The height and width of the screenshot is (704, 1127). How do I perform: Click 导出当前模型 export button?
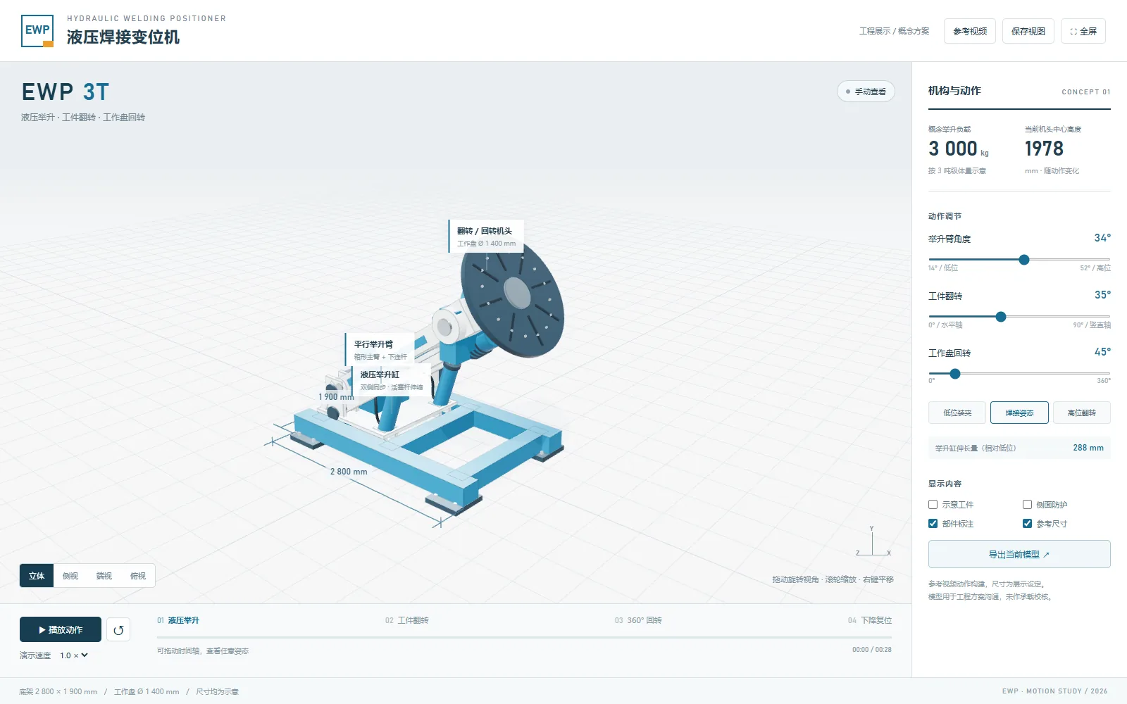click(x=1019, y=554)
